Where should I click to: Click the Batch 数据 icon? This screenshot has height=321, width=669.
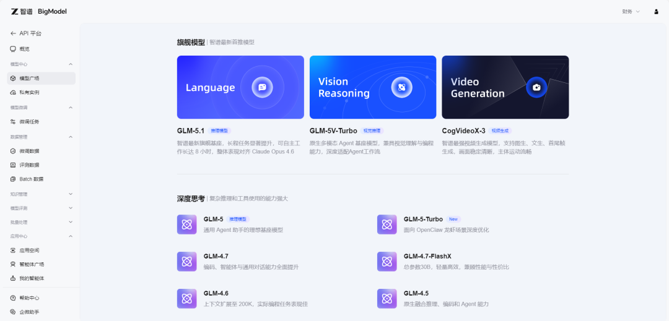[13, 179]
